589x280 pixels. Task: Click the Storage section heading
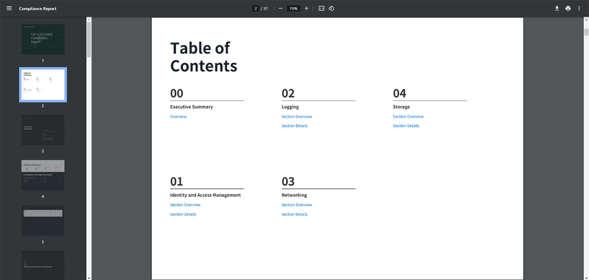[401, 107]
